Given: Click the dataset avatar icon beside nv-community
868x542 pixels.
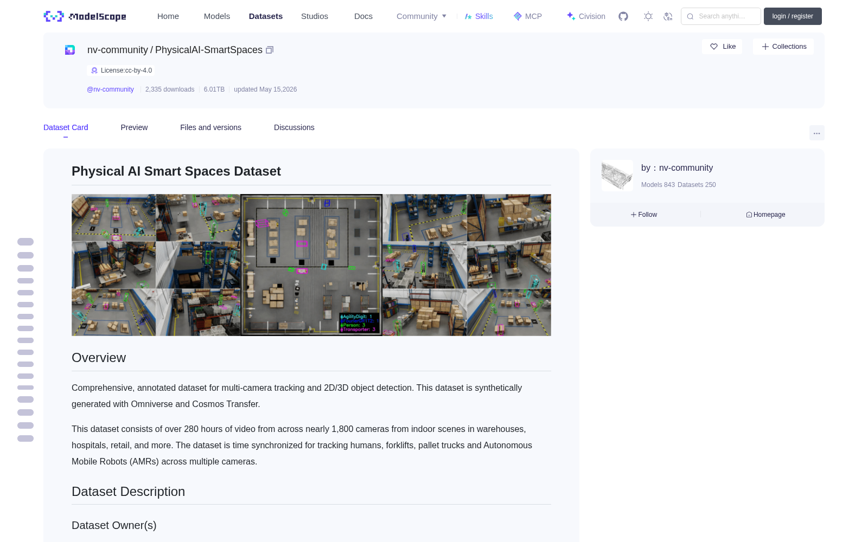Looking at the screenshot, I should [70, 50].
